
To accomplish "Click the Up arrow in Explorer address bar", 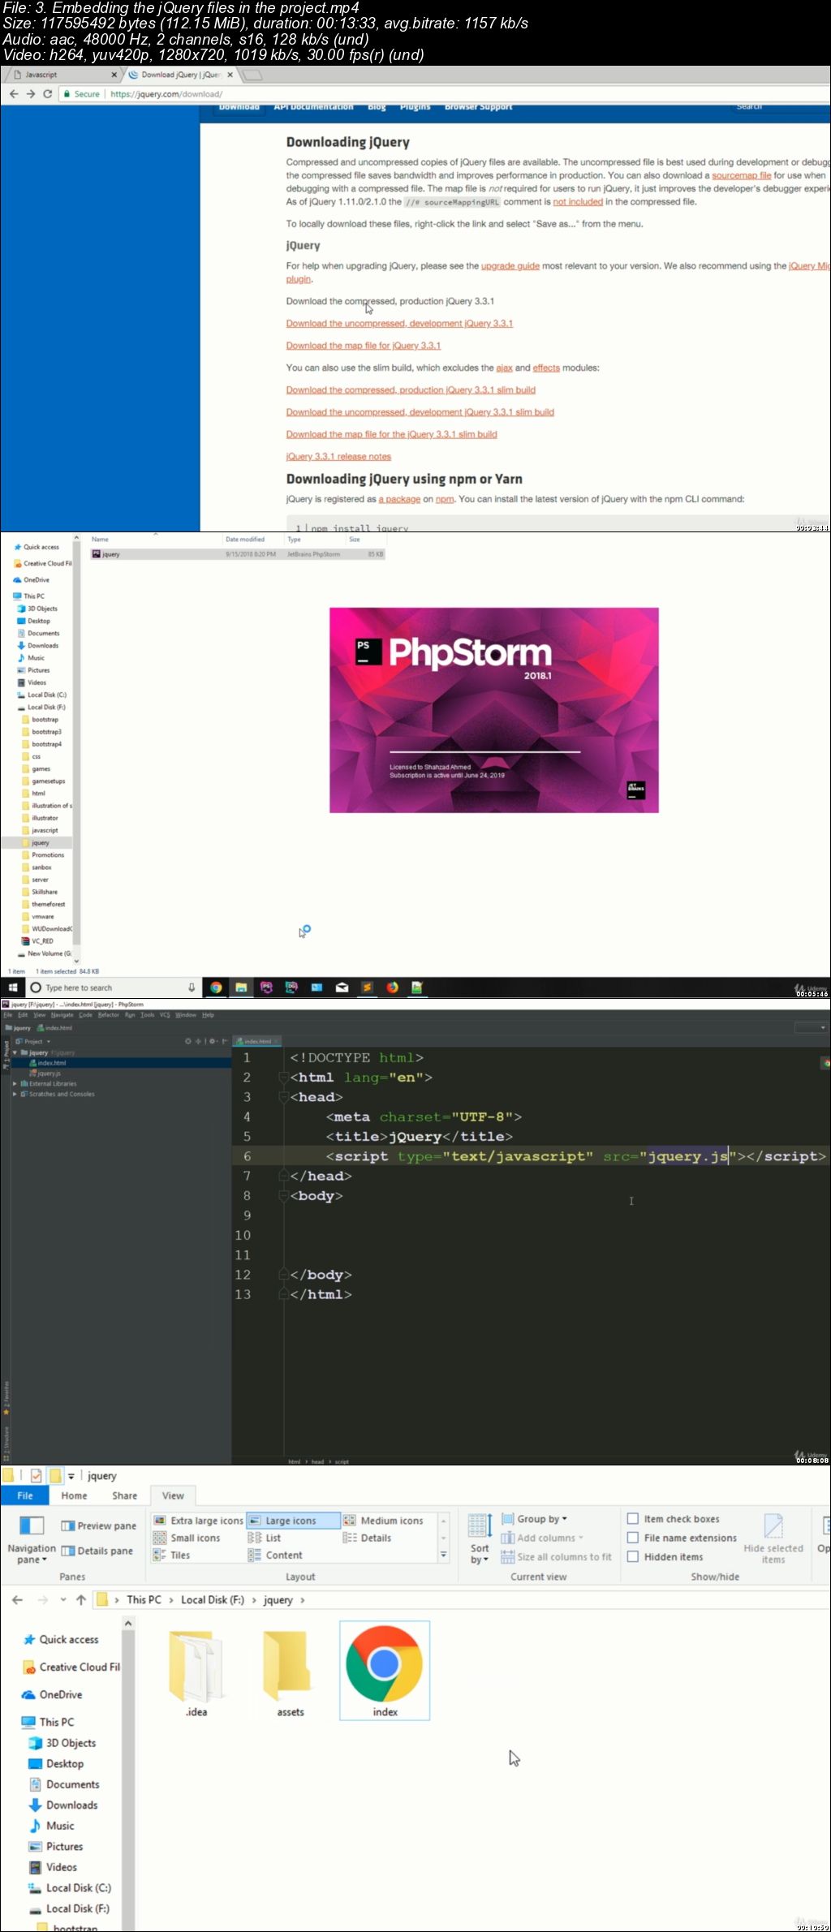I will [81, 1600].
